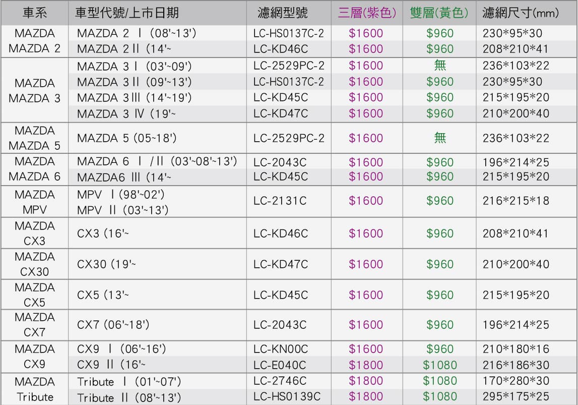Click LC-2043C in the MAZDA 6 I/II row
Image resolution: width=578 pixels, height=405 pixels.
[280, 162]
